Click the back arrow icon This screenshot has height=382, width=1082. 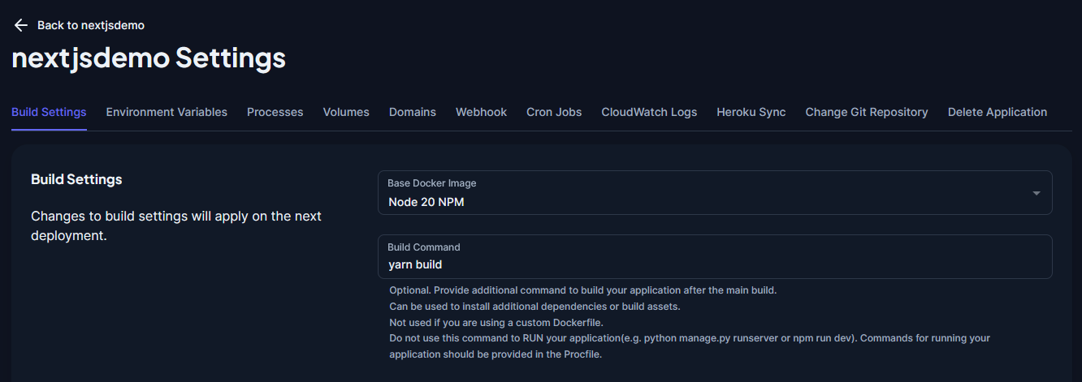[21, 25]
